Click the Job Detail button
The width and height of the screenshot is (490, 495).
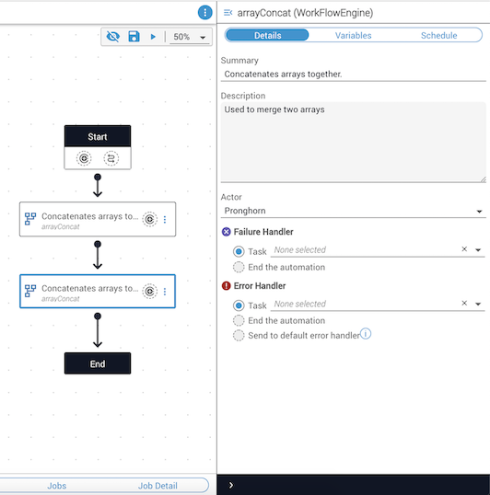[157, 486]
